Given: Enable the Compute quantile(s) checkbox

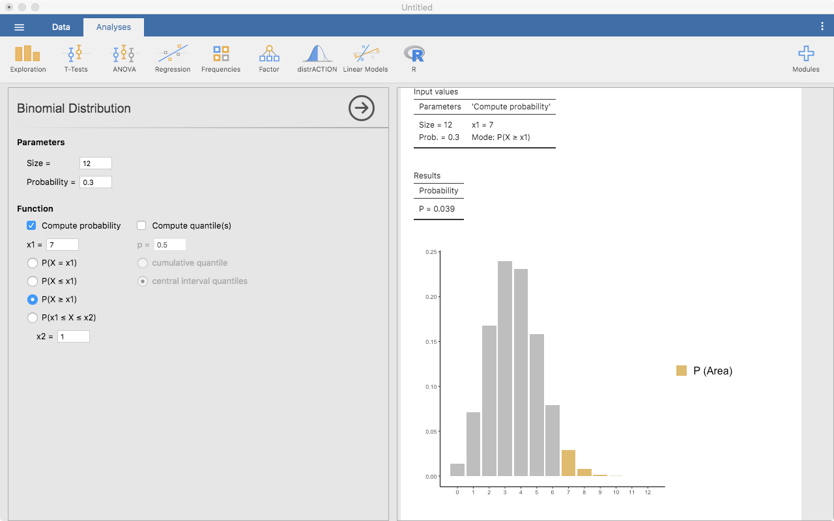Looking at the screenshot, I should [x=142, y=226].
